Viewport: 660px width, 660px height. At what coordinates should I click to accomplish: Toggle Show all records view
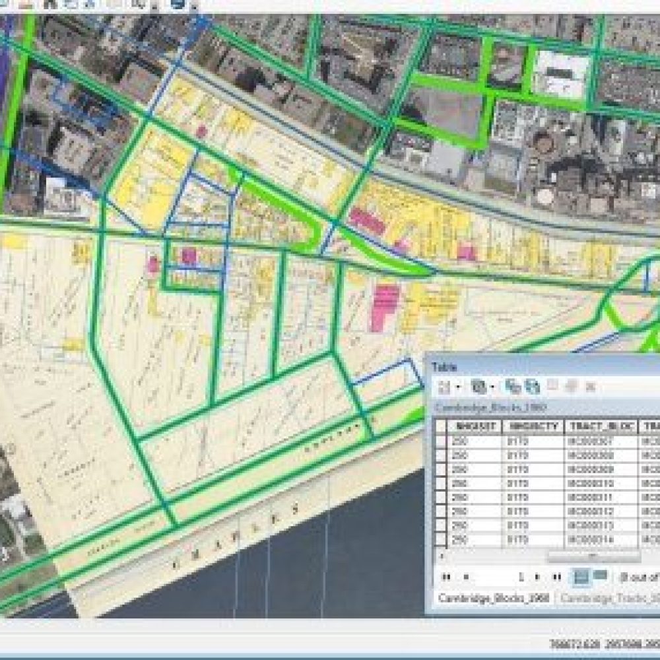581,576
